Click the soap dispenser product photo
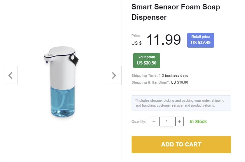 pos(61,82)
